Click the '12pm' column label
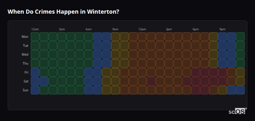255x121 pixels. (x=142, y=29)
